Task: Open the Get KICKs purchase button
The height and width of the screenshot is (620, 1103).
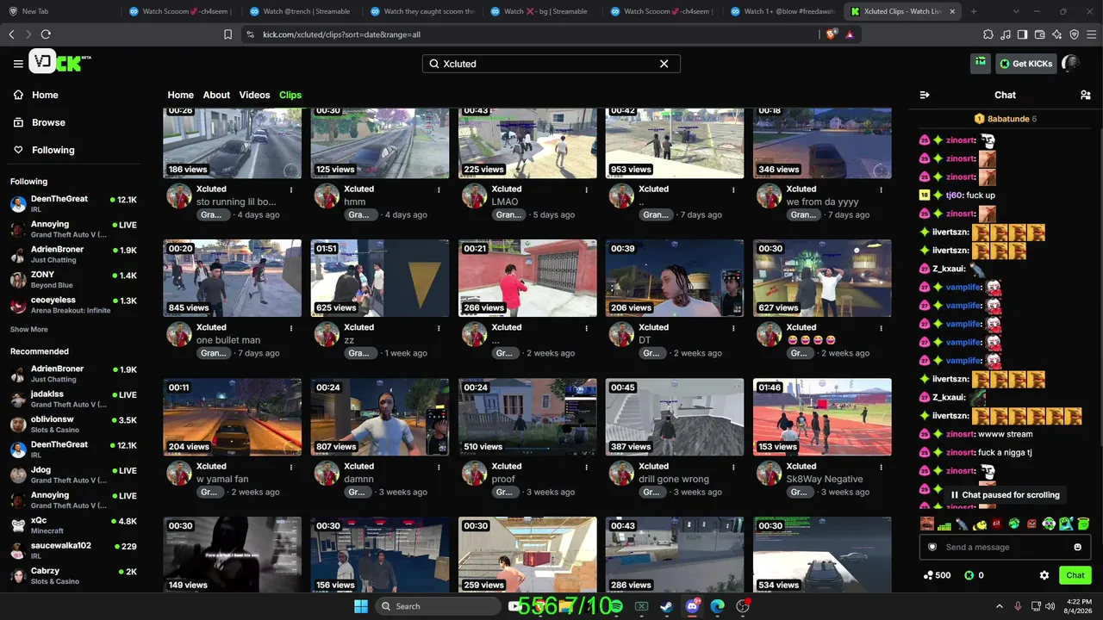Action: click(1025, 64)
